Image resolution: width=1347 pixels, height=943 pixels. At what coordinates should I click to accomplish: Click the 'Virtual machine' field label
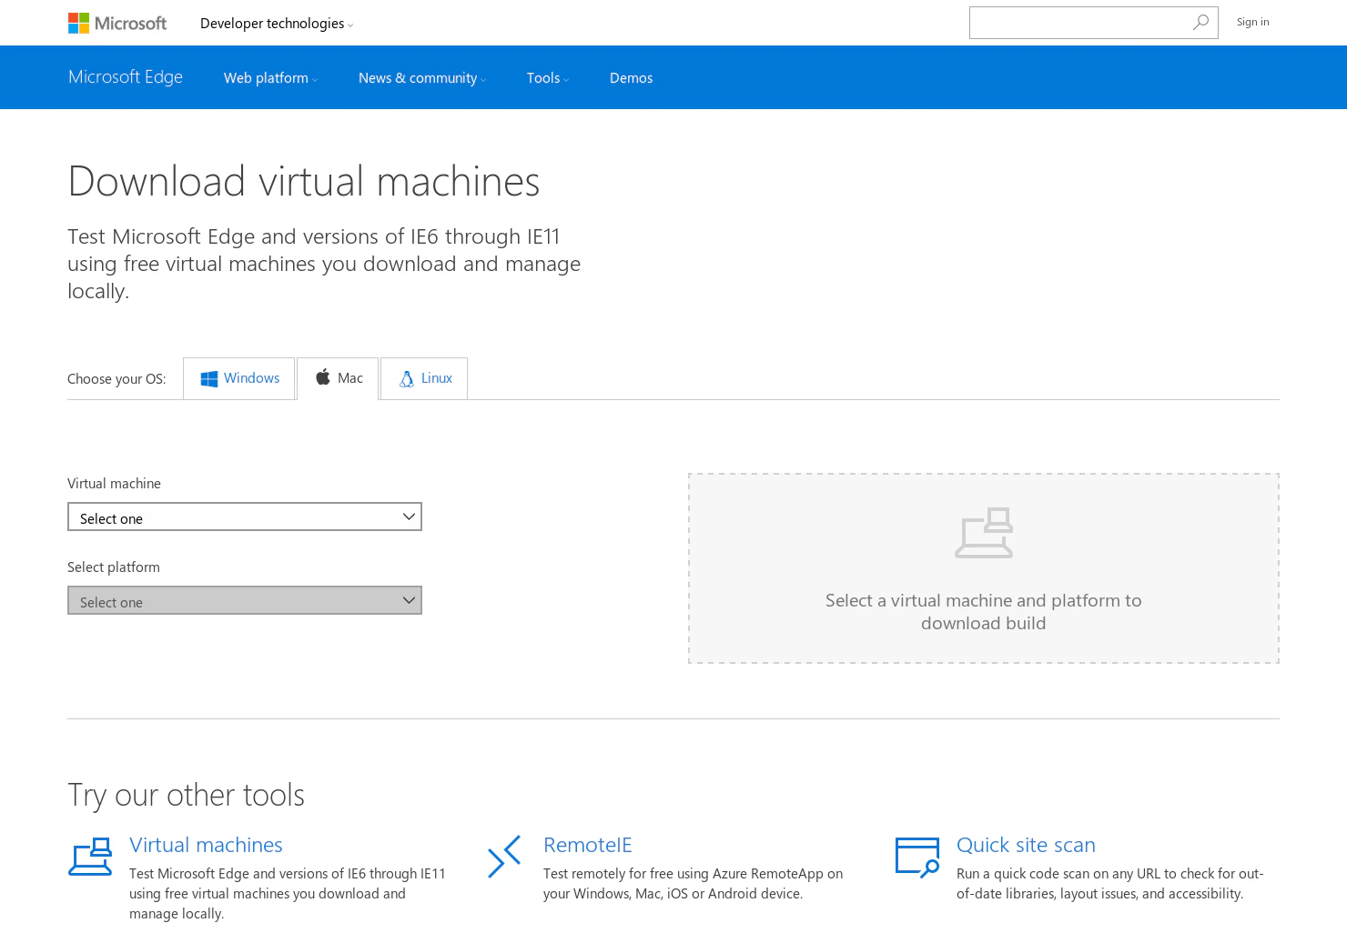[114, 484]
